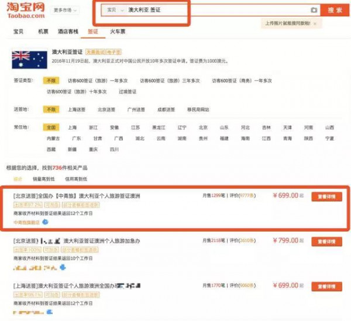Switch to the 酒店客栈 tab

coord(68,32)
